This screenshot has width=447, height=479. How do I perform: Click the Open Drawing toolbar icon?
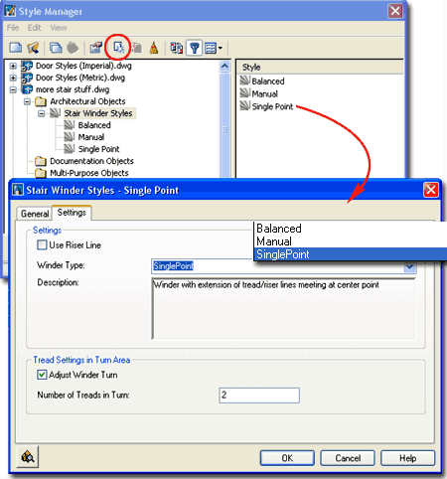coord(33,48)
